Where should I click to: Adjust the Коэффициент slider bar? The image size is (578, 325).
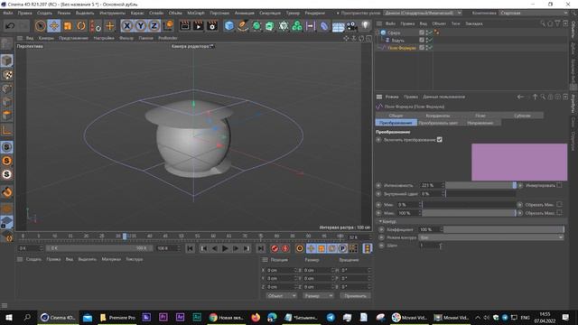pos(504,229)
